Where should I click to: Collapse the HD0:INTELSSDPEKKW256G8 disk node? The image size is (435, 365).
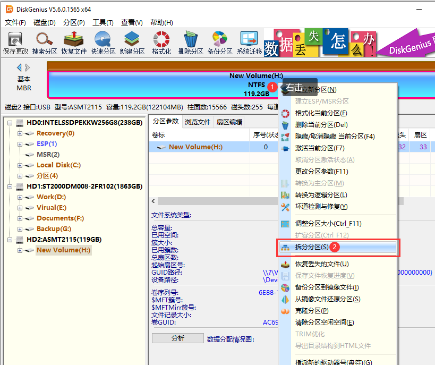10,123
